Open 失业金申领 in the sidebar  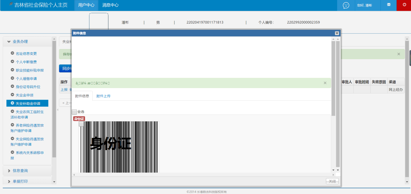[24, 95]
